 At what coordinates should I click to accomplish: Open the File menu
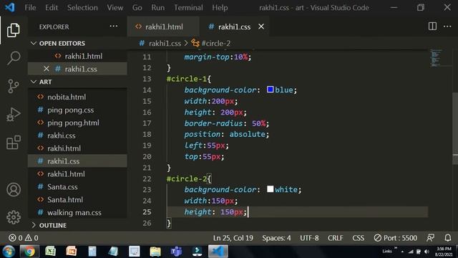point(30,7)
